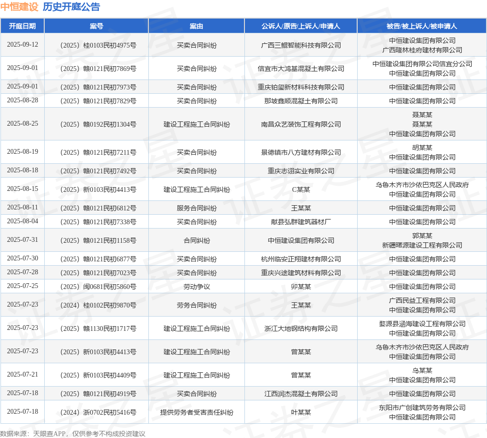This screenshot has width=487, height=438.
Task: Select the 案由 column header
Action: [x=196, y=26]
